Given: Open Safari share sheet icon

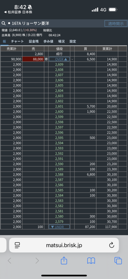Looking at the screenshot, I should [64, 261].
